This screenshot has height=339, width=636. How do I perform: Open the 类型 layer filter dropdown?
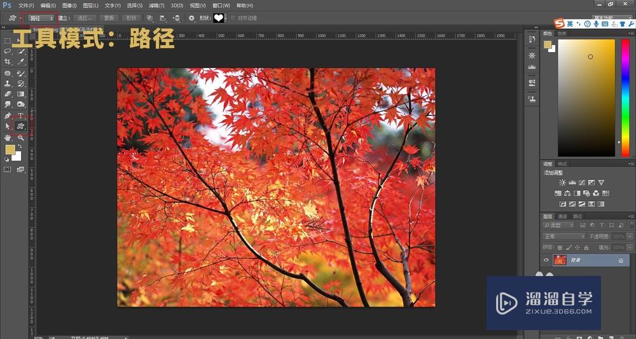click(x=558, y=225)
